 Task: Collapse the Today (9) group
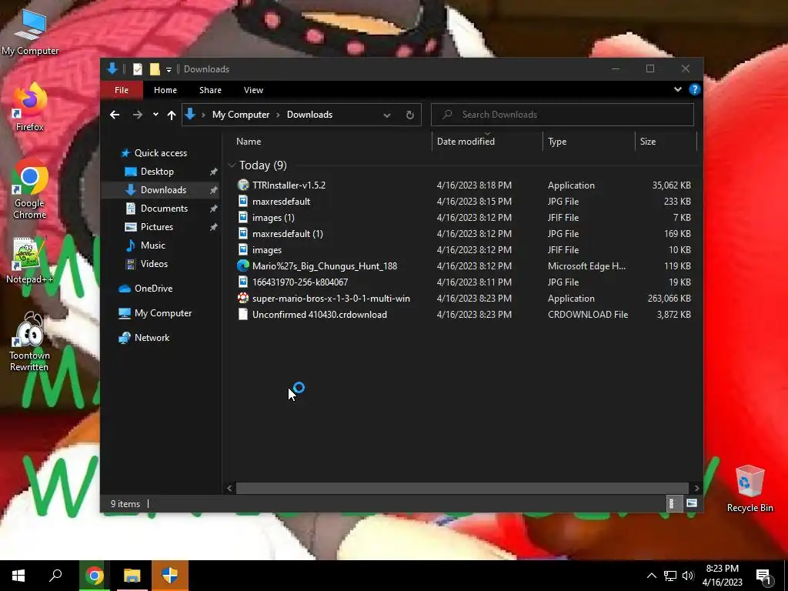pos(232,165)
